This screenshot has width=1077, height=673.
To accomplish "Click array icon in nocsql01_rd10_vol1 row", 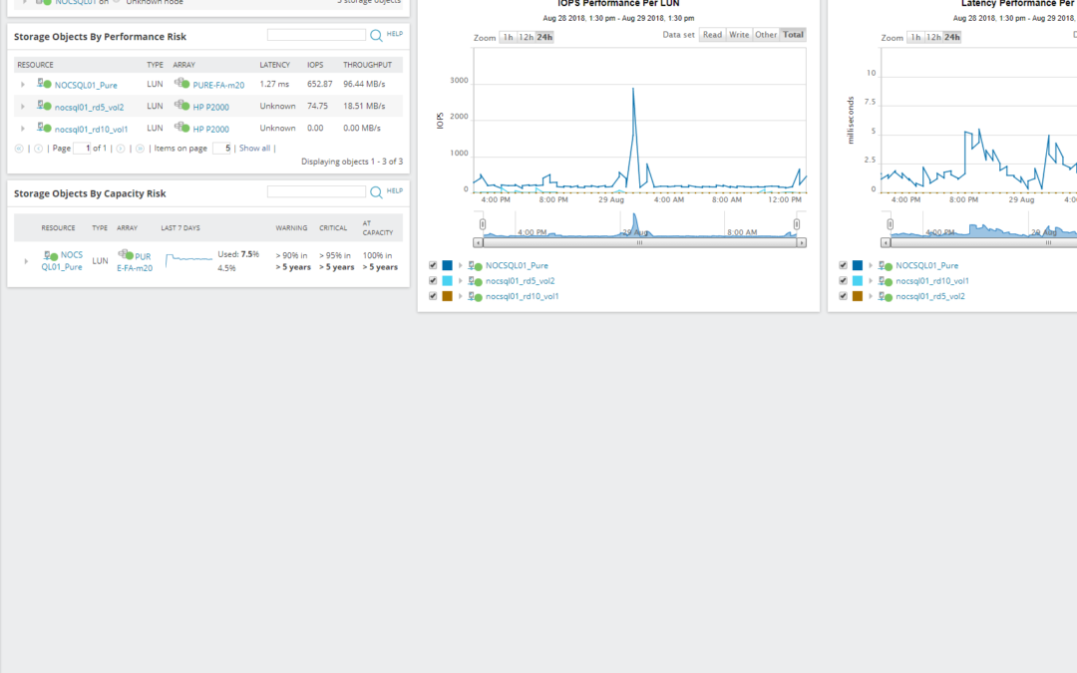I will (182, 128).
